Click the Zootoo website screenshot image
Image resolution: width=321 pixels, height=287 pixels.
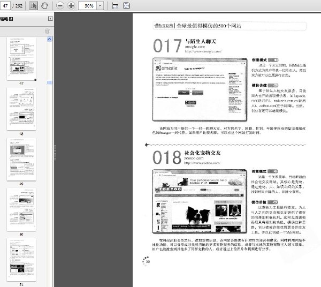[200, 201]
